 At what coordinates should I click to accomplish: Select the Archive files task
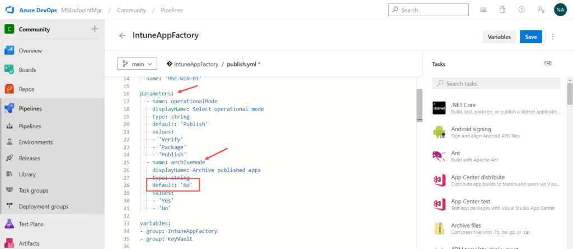(x=496, y=228)
